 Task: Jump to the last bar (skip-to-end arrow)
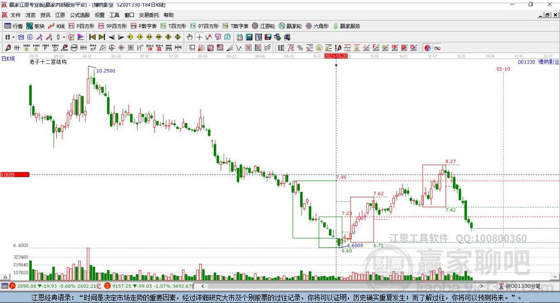[x=102, y=37]
